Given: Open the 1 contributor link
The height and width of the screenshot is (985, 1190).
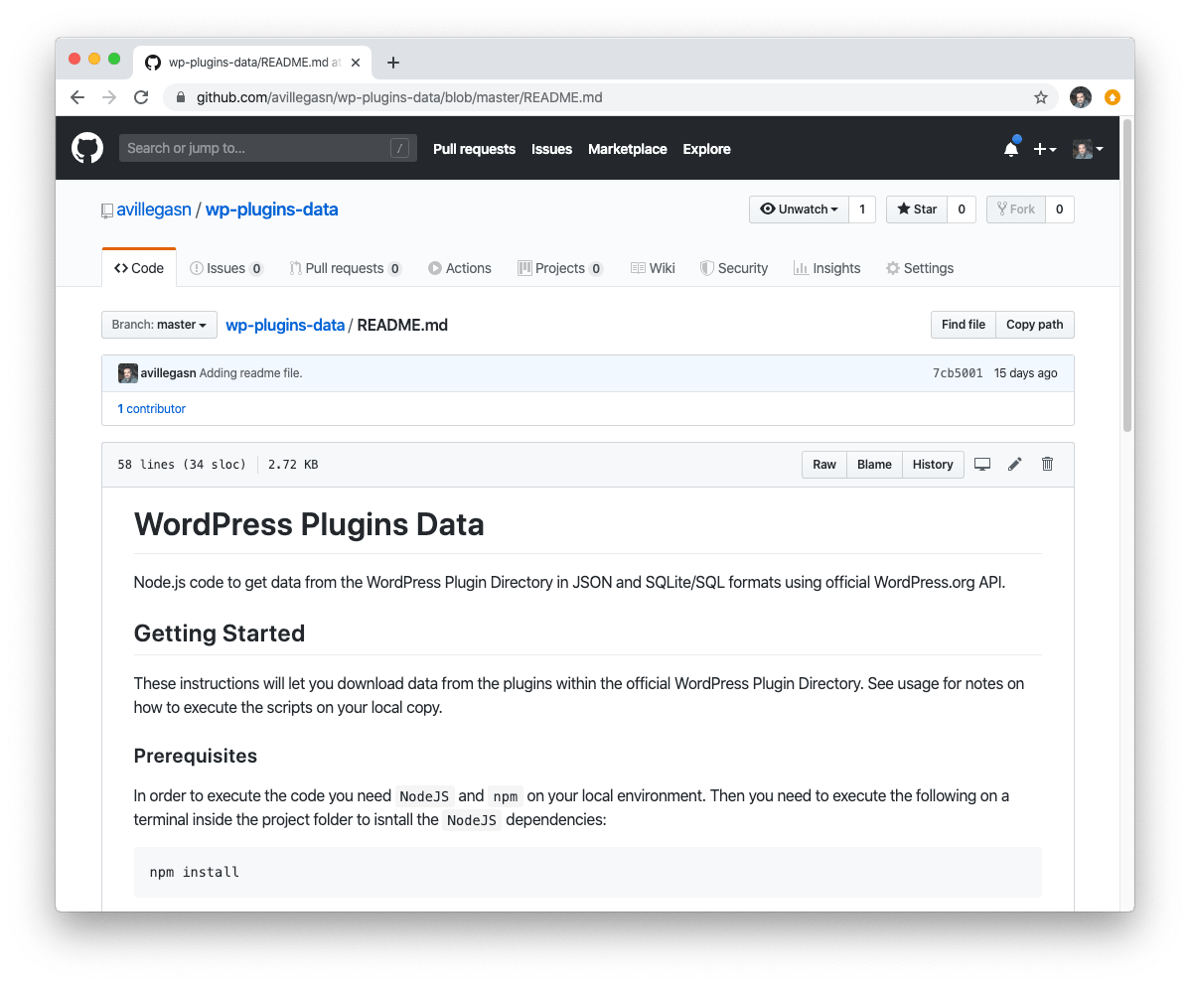Looking at the screenshot, I should click(151, 408).
